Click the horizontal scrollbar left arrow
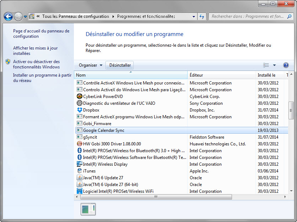The width and height of the screenshot is (297, 222). coord(77,197)
